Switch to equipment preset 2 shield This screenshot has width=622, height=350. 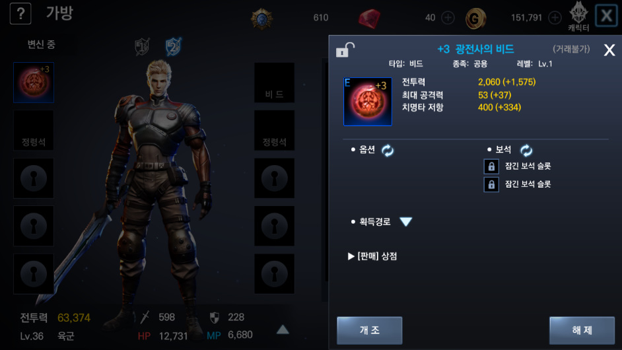(174, 47)
